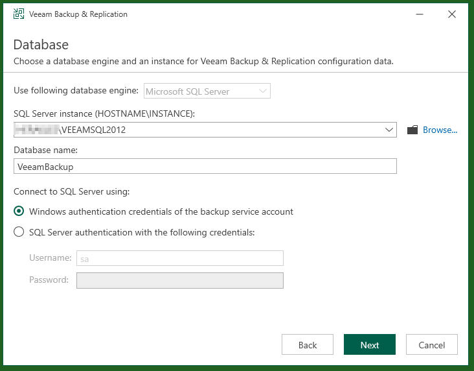Click the 'Password:' label
This screenshot has width=474, height=371.
click(x=49, y=280)
